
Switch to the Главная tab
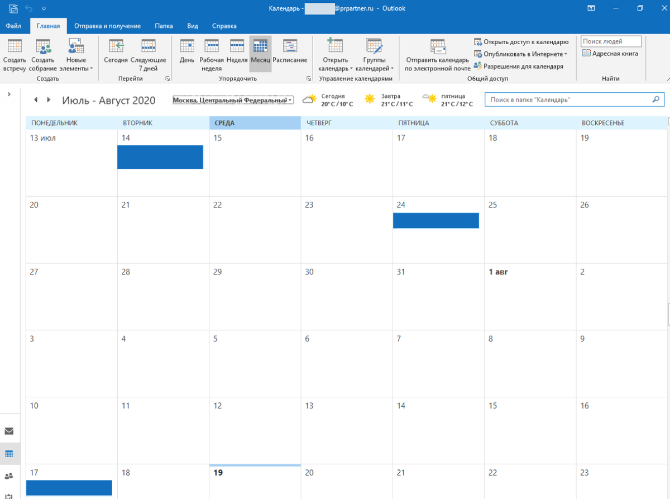48,26
